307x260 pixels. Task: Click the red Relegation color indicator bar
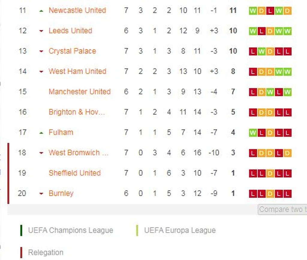[21, 252]
